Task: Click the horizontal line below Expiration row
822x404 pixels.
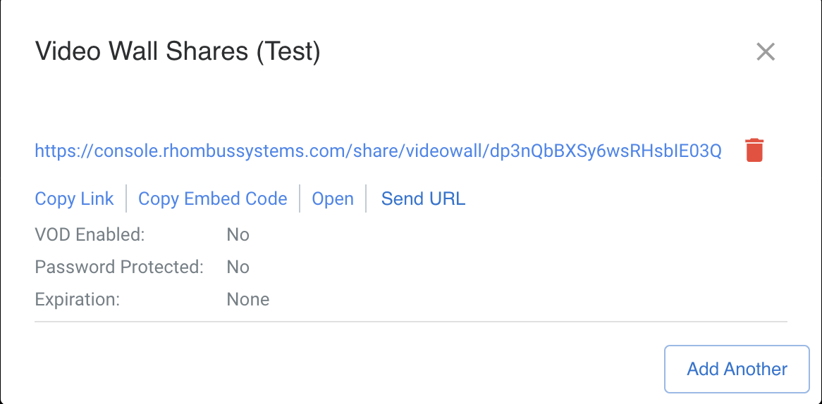Action: coord(411,322)
